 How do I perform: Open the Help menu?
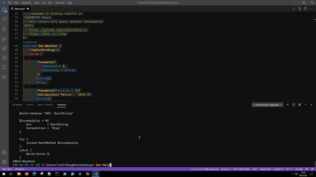pyautogui.click(x=70, y=3)
